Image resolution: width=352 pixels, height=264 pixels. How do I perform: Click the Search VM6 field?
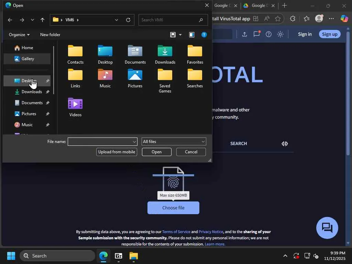[173, 20]
